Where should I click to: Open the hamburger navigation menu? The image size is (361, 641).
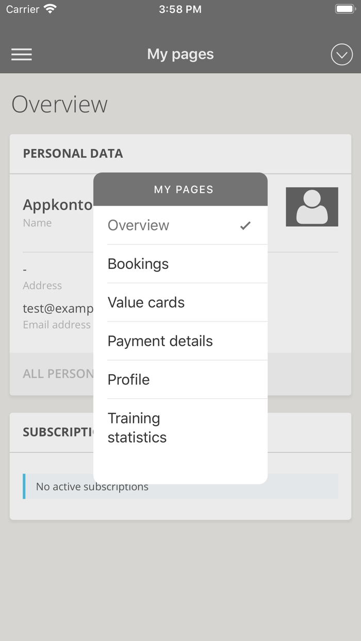click(x=22, y=55)
